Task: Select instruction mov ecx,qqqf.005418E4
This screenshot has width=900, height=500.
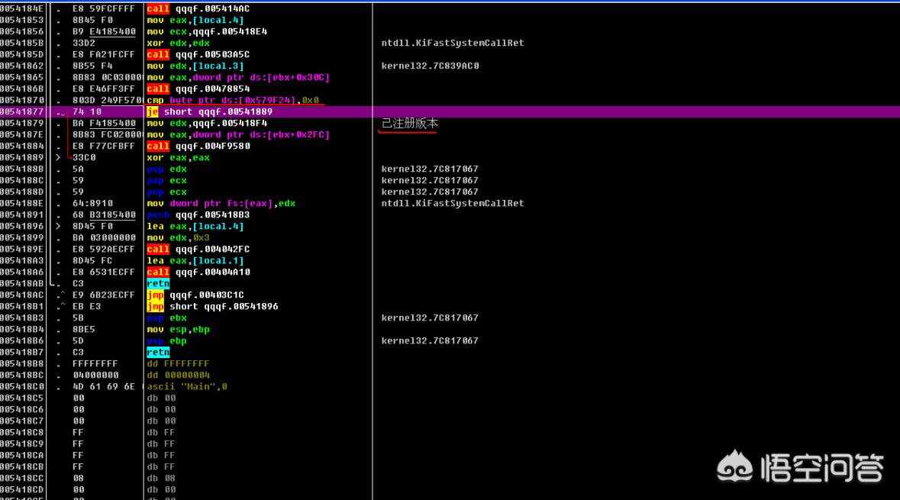Action: tap(207, 31)
